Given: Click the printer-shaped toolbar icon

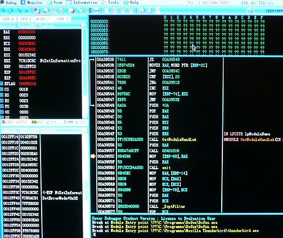Looking at the screenshot, I should tap(96, 10).
